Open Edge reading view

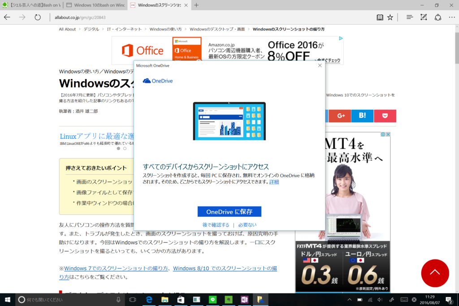(x=380, y=17)
